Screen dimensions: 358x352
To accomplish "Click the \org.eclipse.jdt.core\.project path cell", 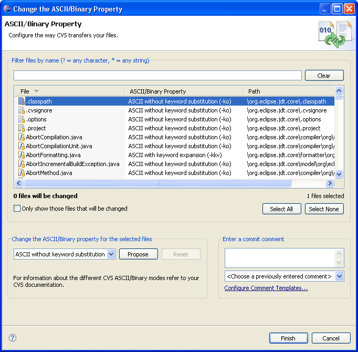I will click(283, 128).
